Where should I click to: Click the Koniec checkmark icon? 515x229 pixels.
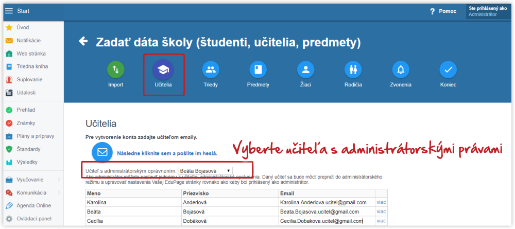pyautogui.click(x=449, y=69)
